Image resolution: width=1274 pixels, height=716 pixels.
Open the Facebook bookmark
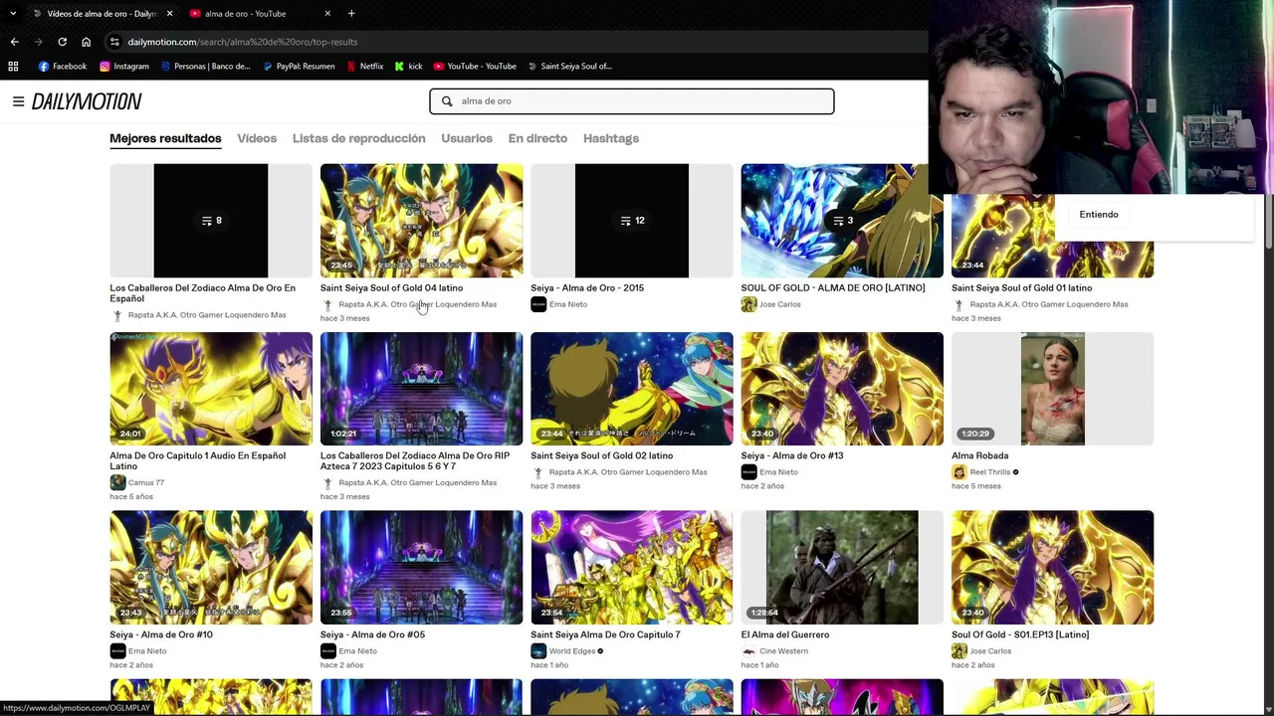(x=63, y=67)
